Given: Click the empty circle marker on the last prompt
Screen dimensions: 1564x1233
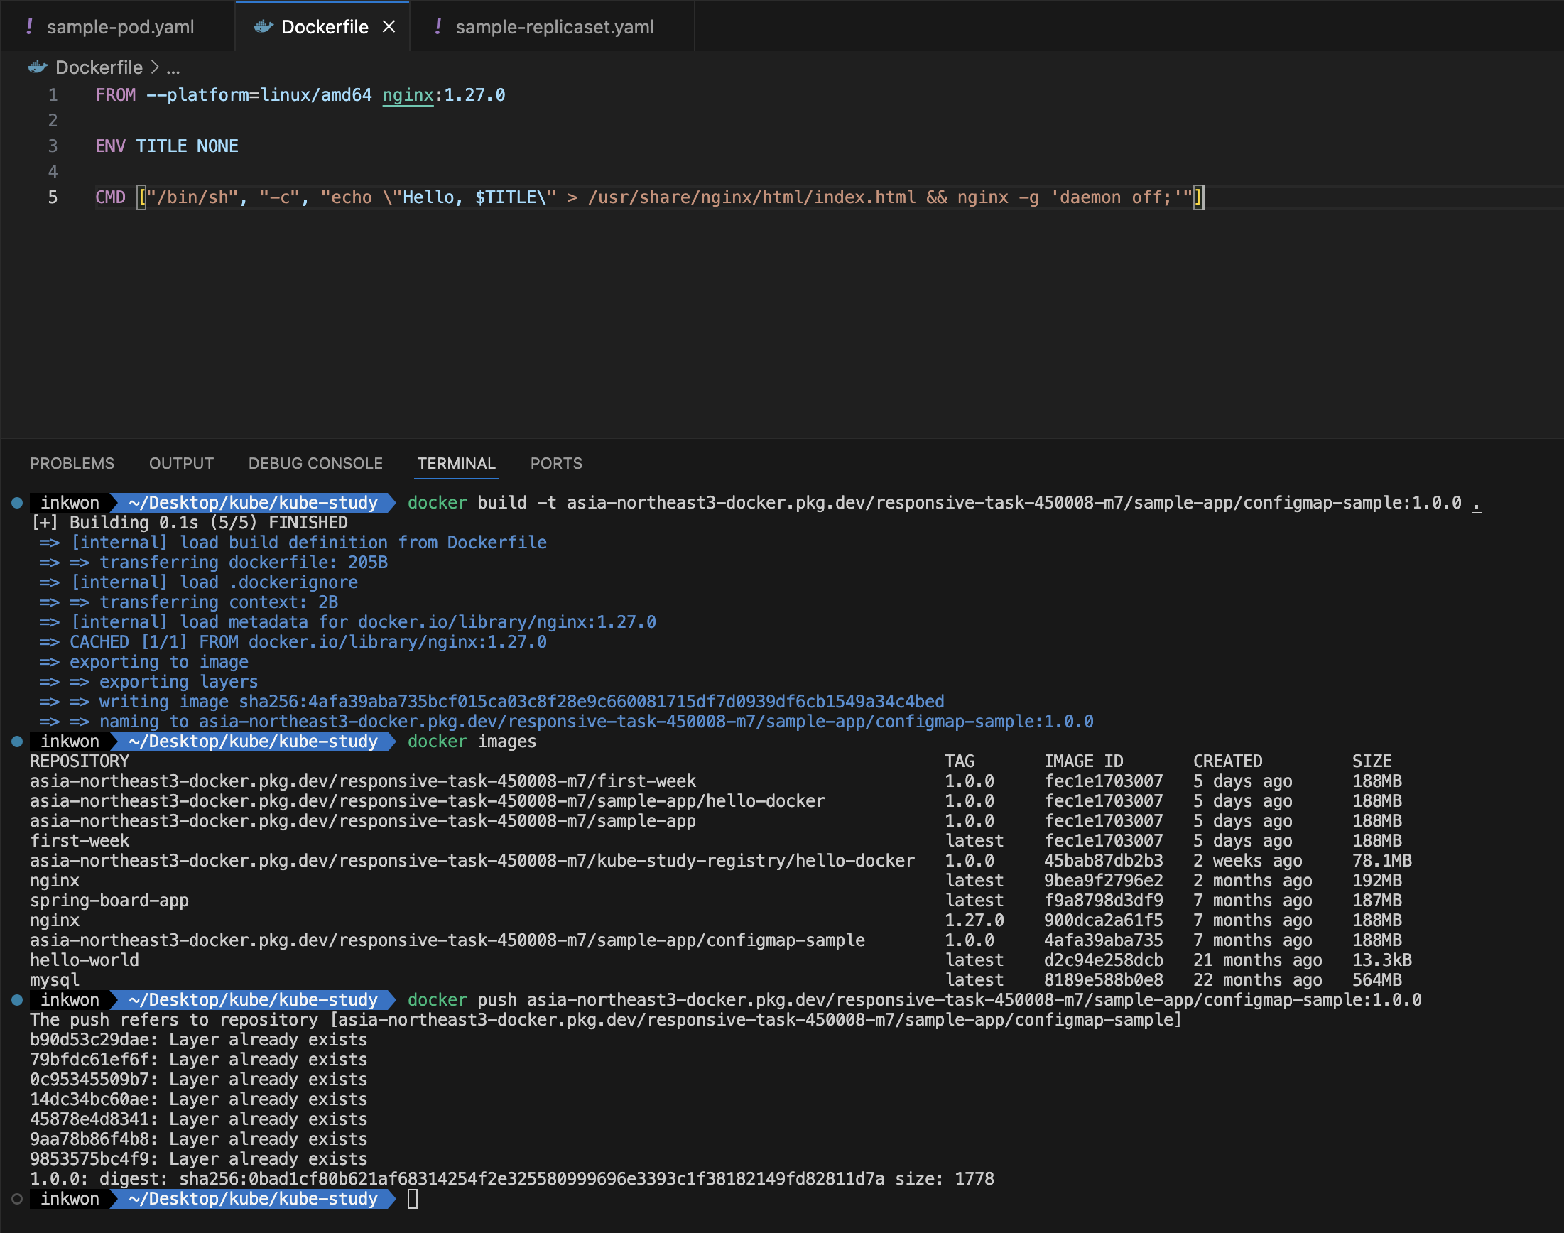Looking at the screenshot, I should 17,1199.
